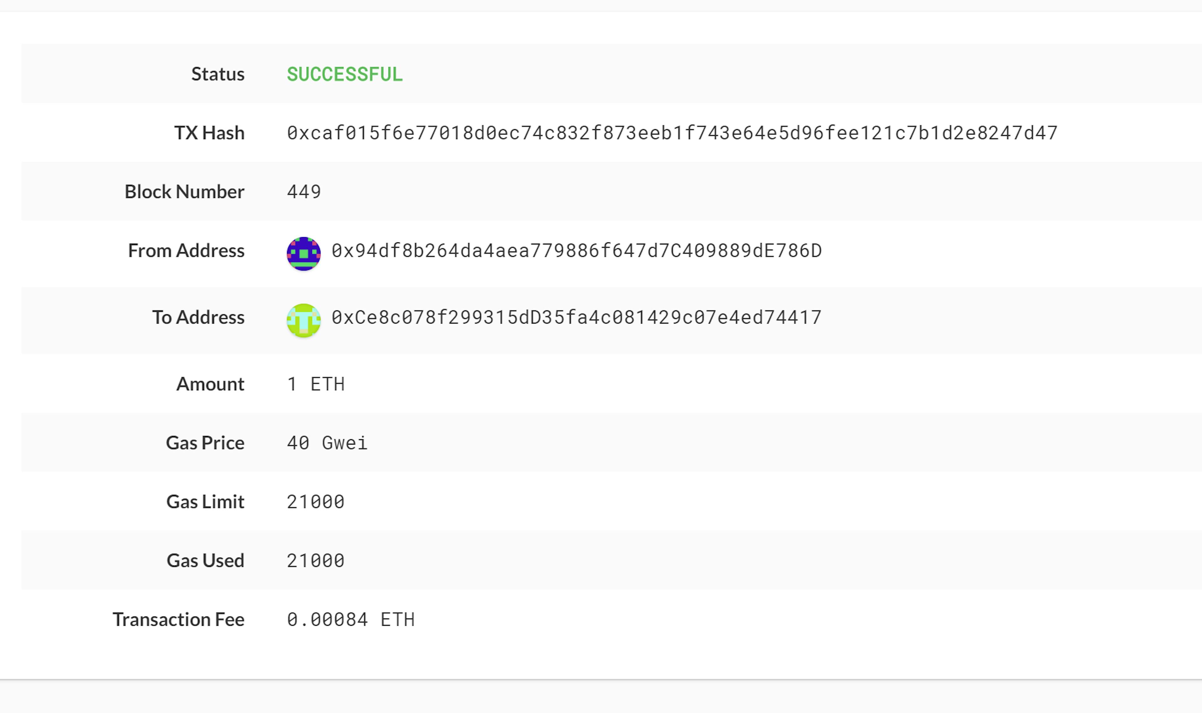Click the Gas Price value 40 Gwei

click(327, 443)
